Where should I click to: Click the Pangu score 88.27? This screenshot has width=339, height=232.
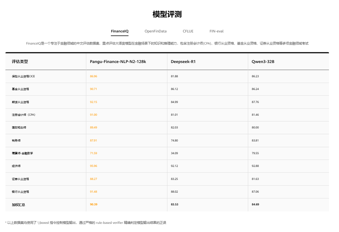click(93, 179)
